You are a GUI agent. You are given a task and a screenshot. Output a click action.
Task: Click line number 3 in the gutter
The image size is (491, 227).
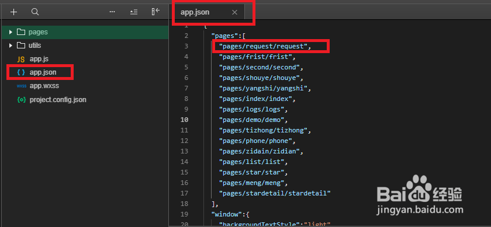pyautogui.click(x=186, y=46)
